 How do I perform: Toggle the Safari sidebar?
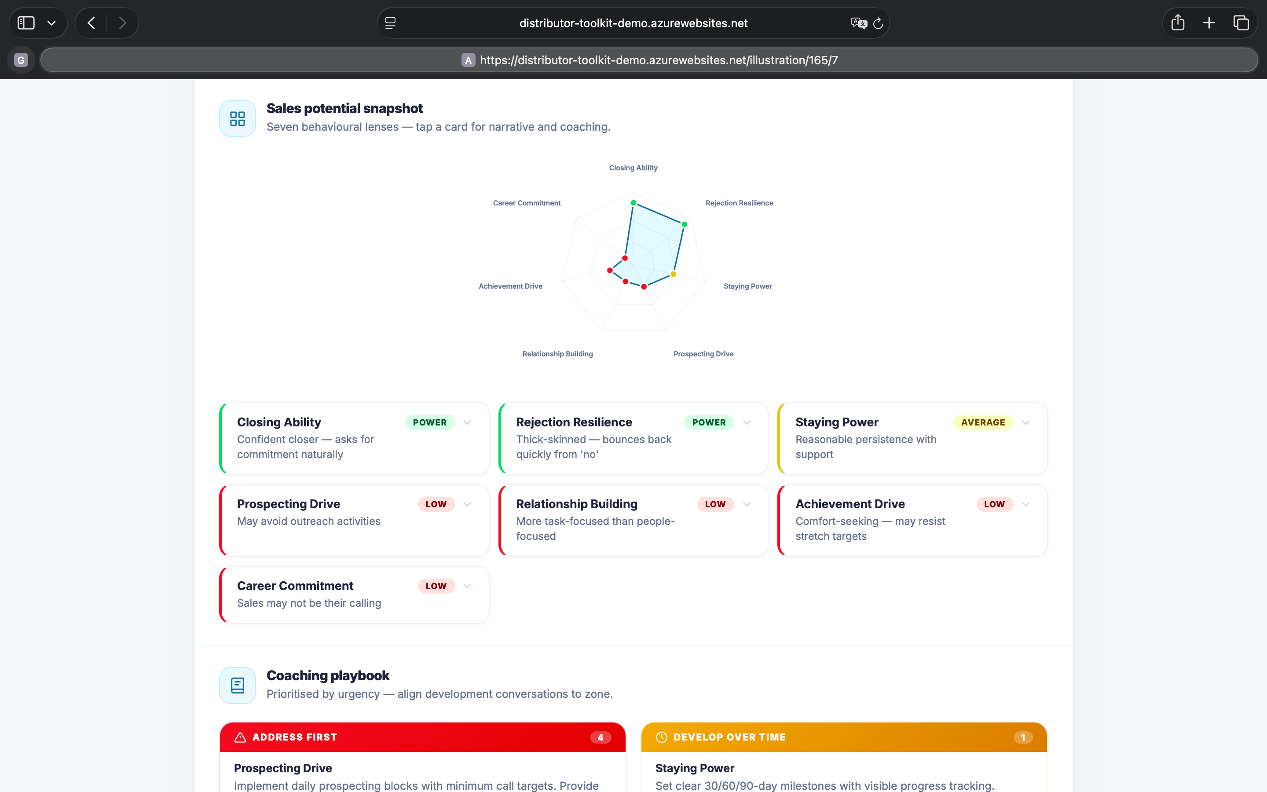(x=26, y=22)
